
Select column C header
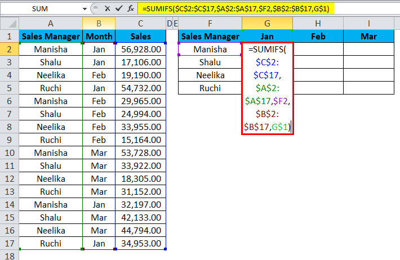pos(140,24)
